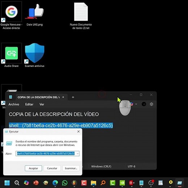Open the red Camtasia icon in taskbar
Viewport: 188px width, 188px height.
84,183
